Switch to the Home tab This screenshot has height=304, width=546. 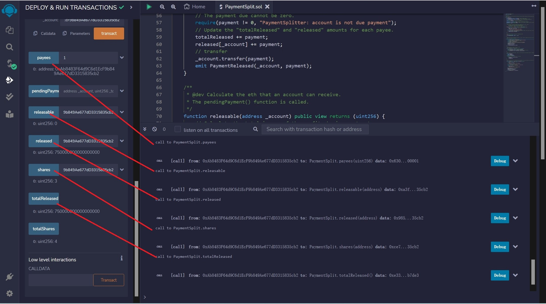pyautogui.click(x=194, y=7)
